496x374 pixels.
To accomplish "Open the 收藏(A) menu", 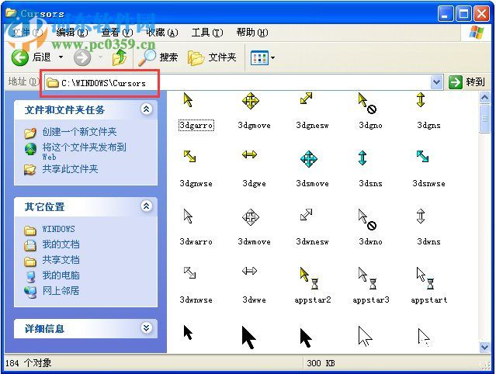I will pyautogui.click(x=162, y=33).
